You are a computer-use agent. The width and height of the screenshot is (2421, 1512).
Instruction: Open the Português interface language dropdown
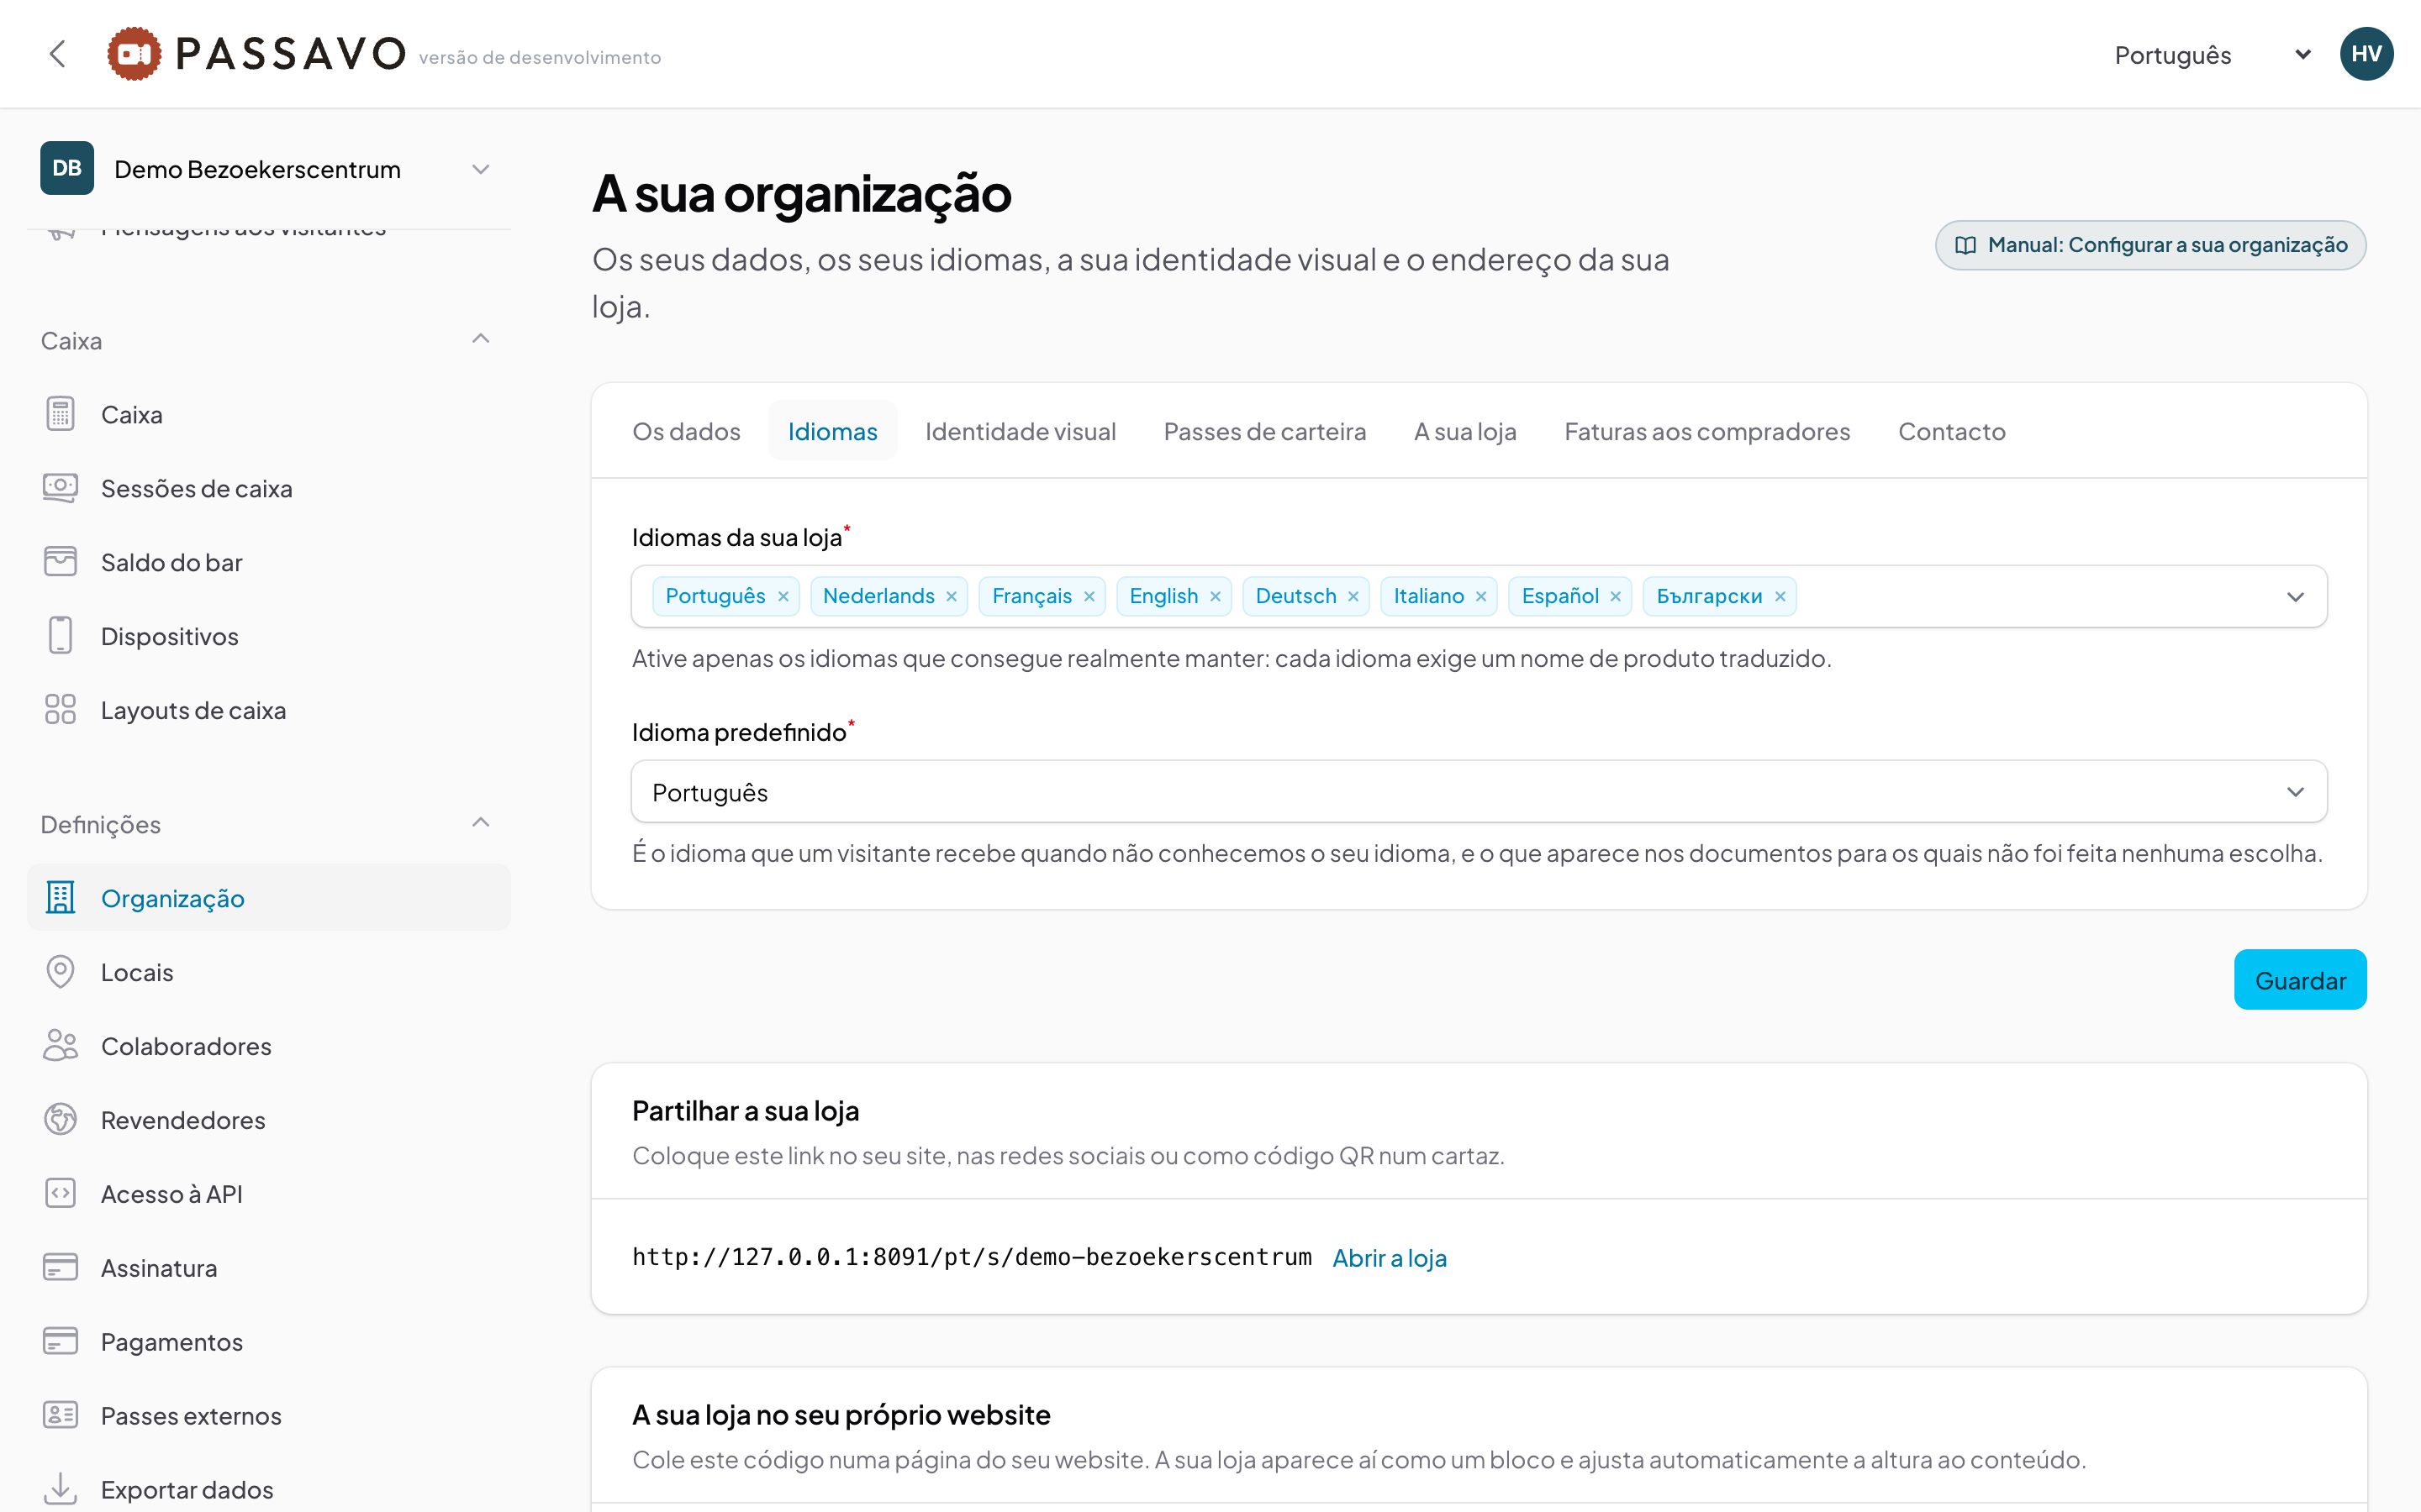2212,55
